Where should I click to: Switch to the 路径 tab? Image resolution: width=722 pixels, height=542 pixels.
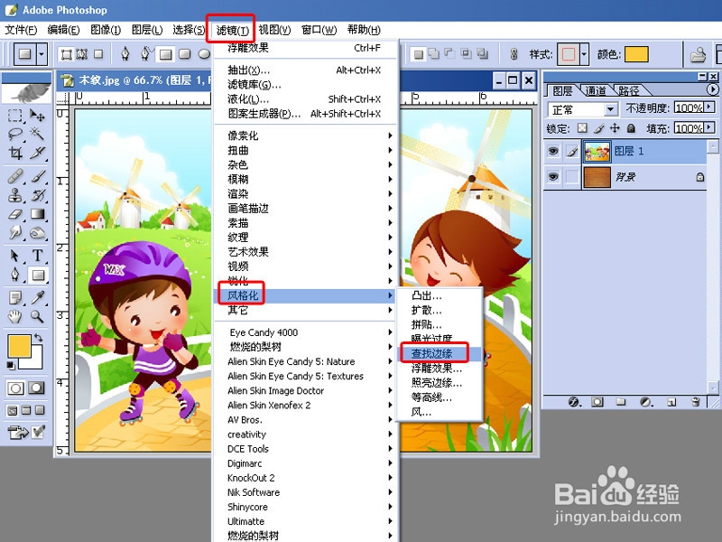point(629,91)
